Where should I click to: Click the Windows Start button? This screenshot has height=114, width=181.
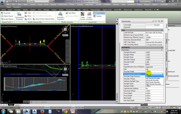(3, 112)
